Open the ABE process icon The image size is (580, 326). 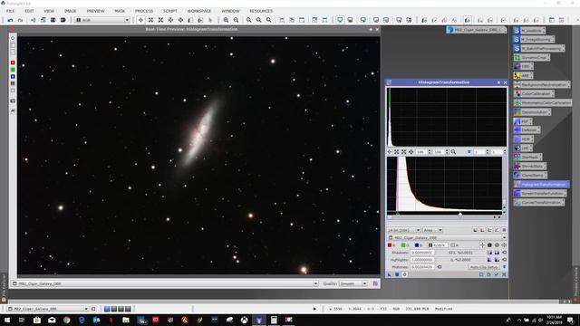(524, 75)
